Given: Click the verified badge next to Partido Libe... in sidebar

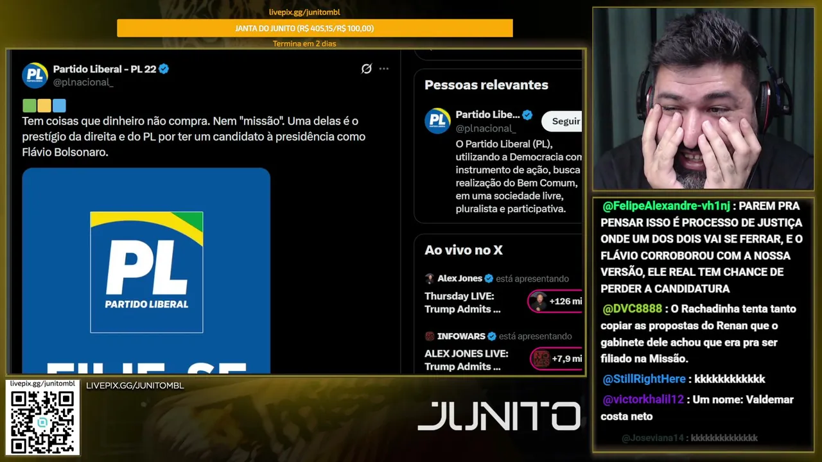Looking at the screenshot, I should (527, 115).
